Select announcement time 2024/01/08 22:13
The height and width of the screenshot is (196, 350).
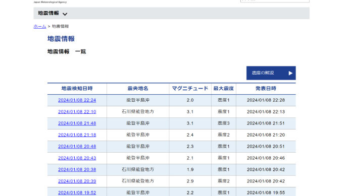266,112
